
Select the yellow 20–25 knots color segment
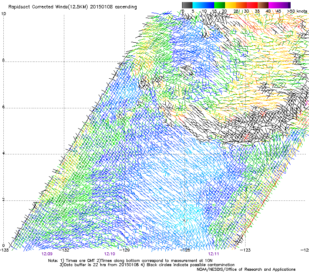(230, 5)
